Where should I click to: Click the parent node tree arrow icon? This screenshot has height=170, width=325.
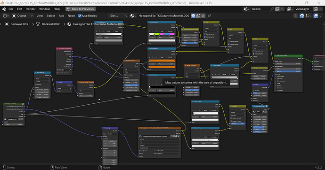tap(296, 16)
